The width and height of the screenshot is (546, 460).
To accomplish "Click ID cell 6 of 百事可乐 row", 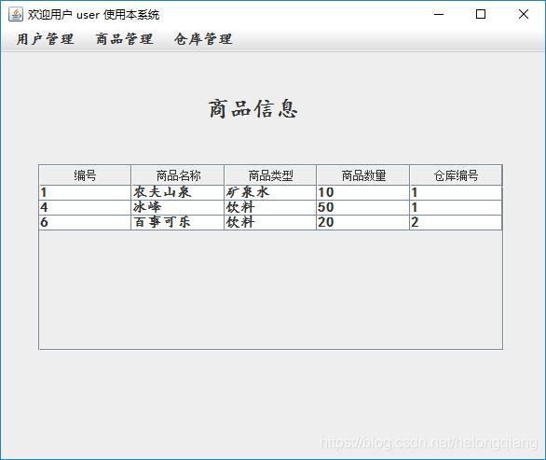I will (85, 222).
